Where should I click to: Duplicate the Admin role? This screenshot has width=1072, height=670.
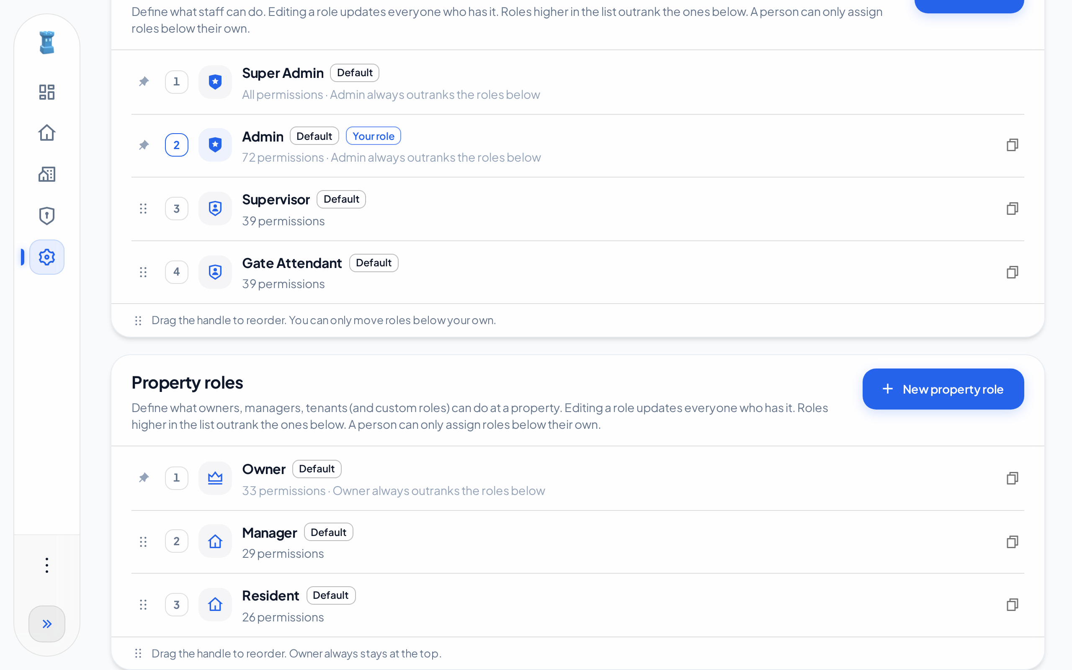[1012, 145]
